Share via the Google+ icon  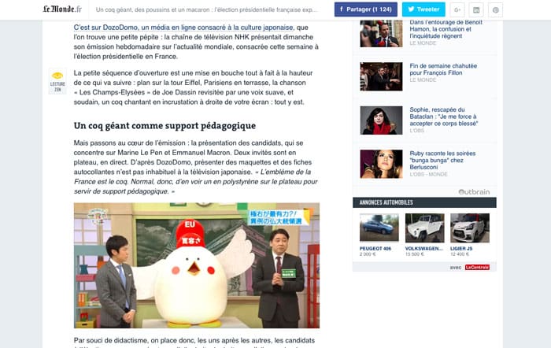(x=457, y=10)
